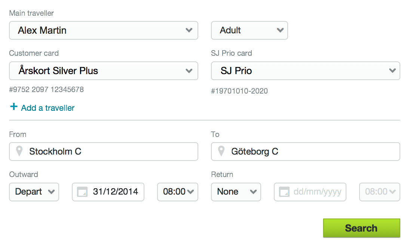Screen dimensions: 410x247
Task: Click the plus icon to add traveller
Action: pyautogui.click(x=14, y=107)
